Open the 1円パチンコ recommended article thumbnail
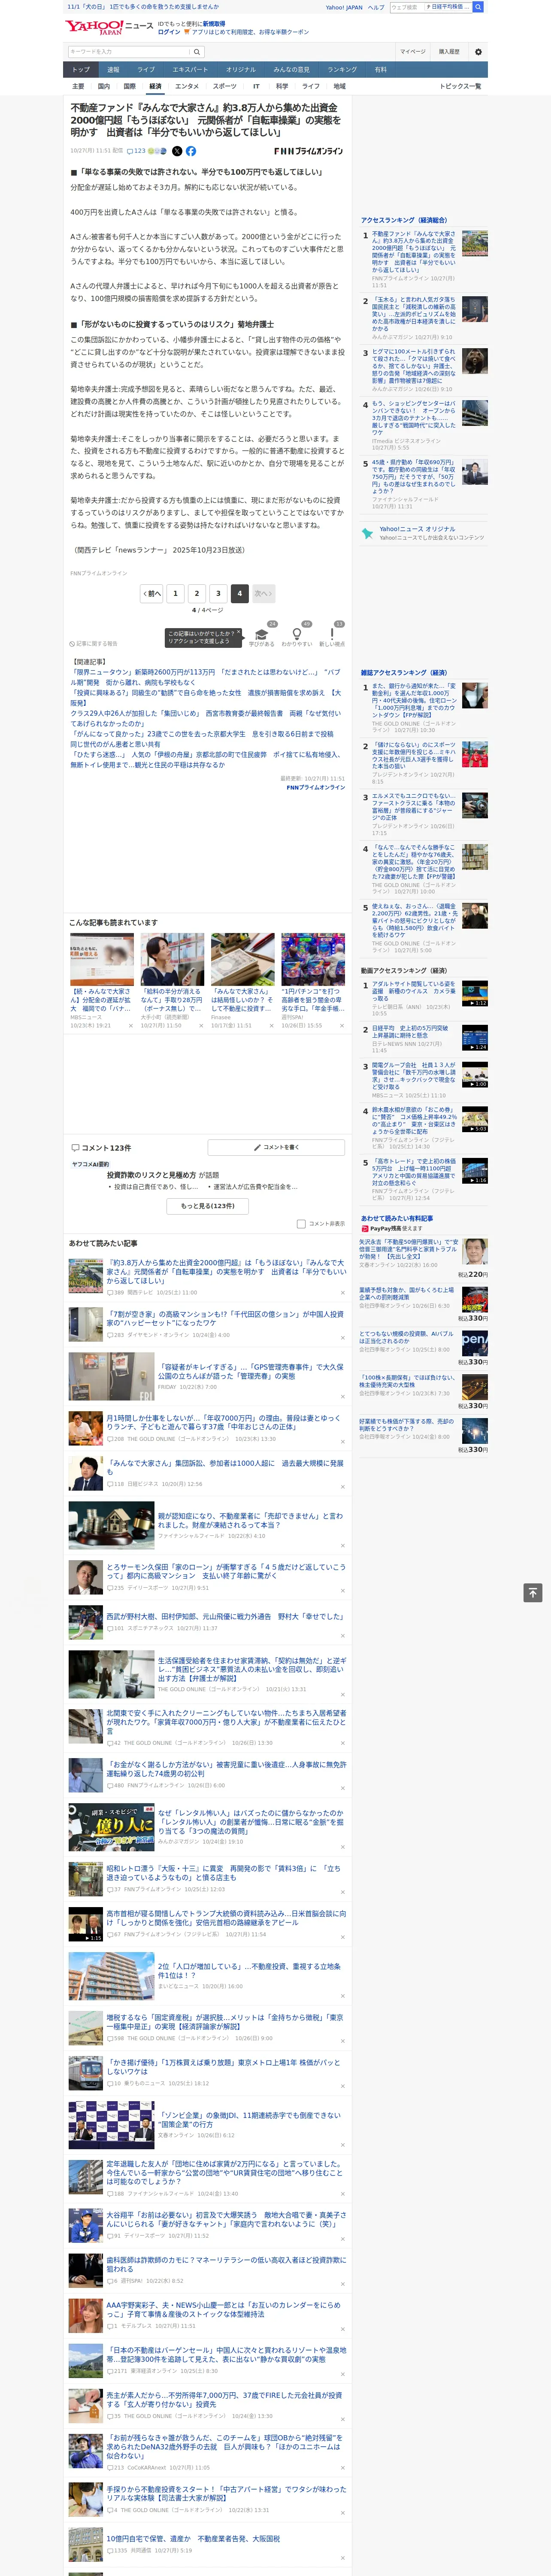This screenshot has height=2576, width=551. click(313, 960)
